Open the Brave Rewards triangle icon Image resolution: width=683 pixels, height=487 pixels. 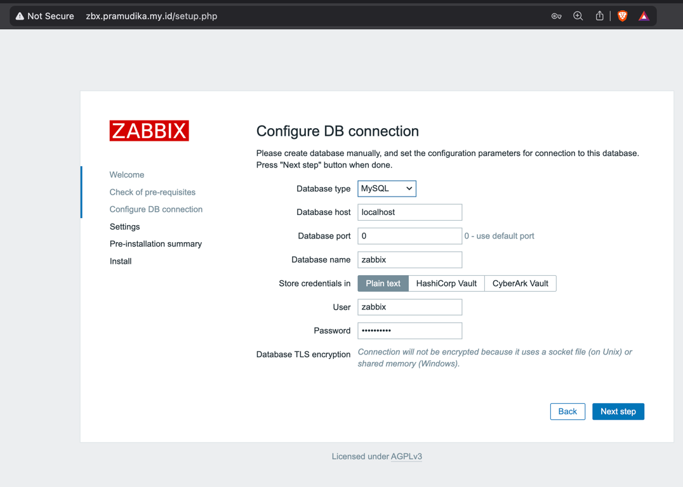pyautogui.click(x=644, y=16)
